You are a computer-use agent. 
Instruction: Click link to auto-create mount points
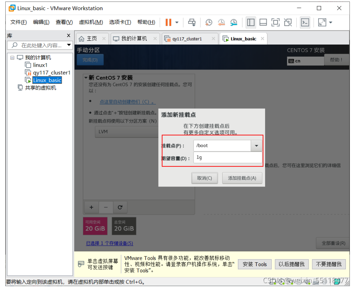click(x=128, y=102)
